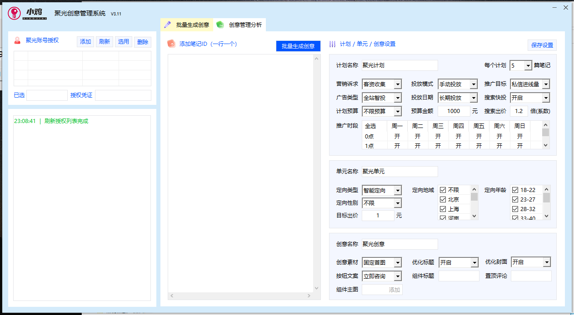
Task: Click the 组件标题 input field
Action: tap(459, 276)
